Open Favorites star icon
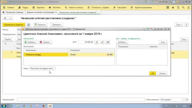The height and width of the screenshot is (108, 192). (x=173, y=7)
